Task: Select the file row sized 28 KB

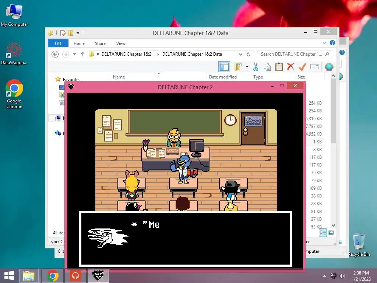Action: (314, 203)
